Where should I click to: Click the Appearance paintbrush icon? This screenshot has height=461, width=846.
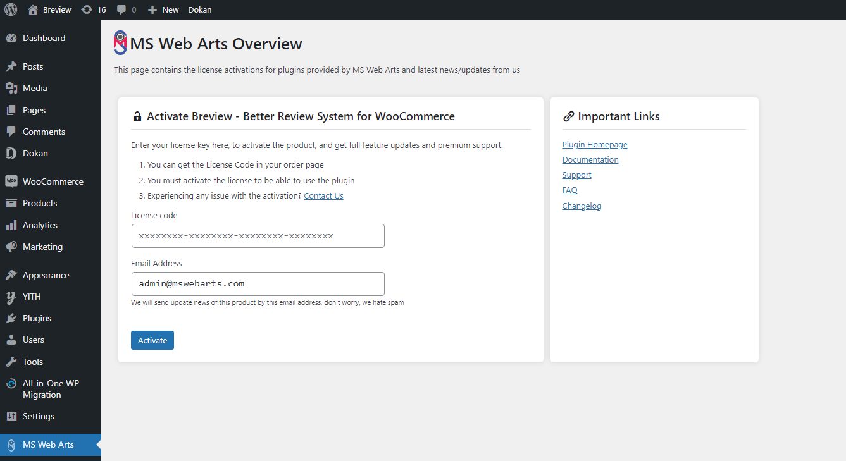point(11,274)
